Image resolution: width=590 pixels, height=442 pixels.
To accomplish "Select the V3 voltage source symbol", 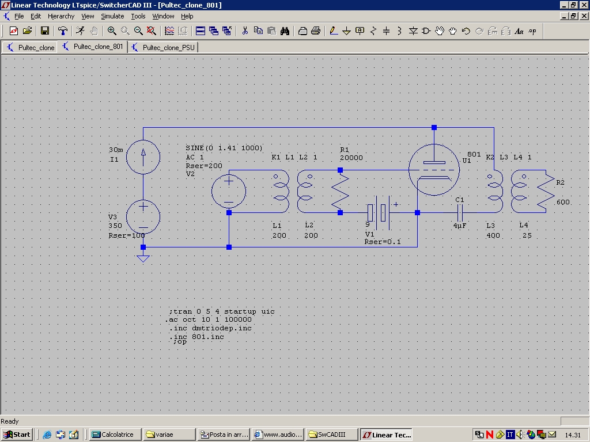I will (x=143, y=217).
